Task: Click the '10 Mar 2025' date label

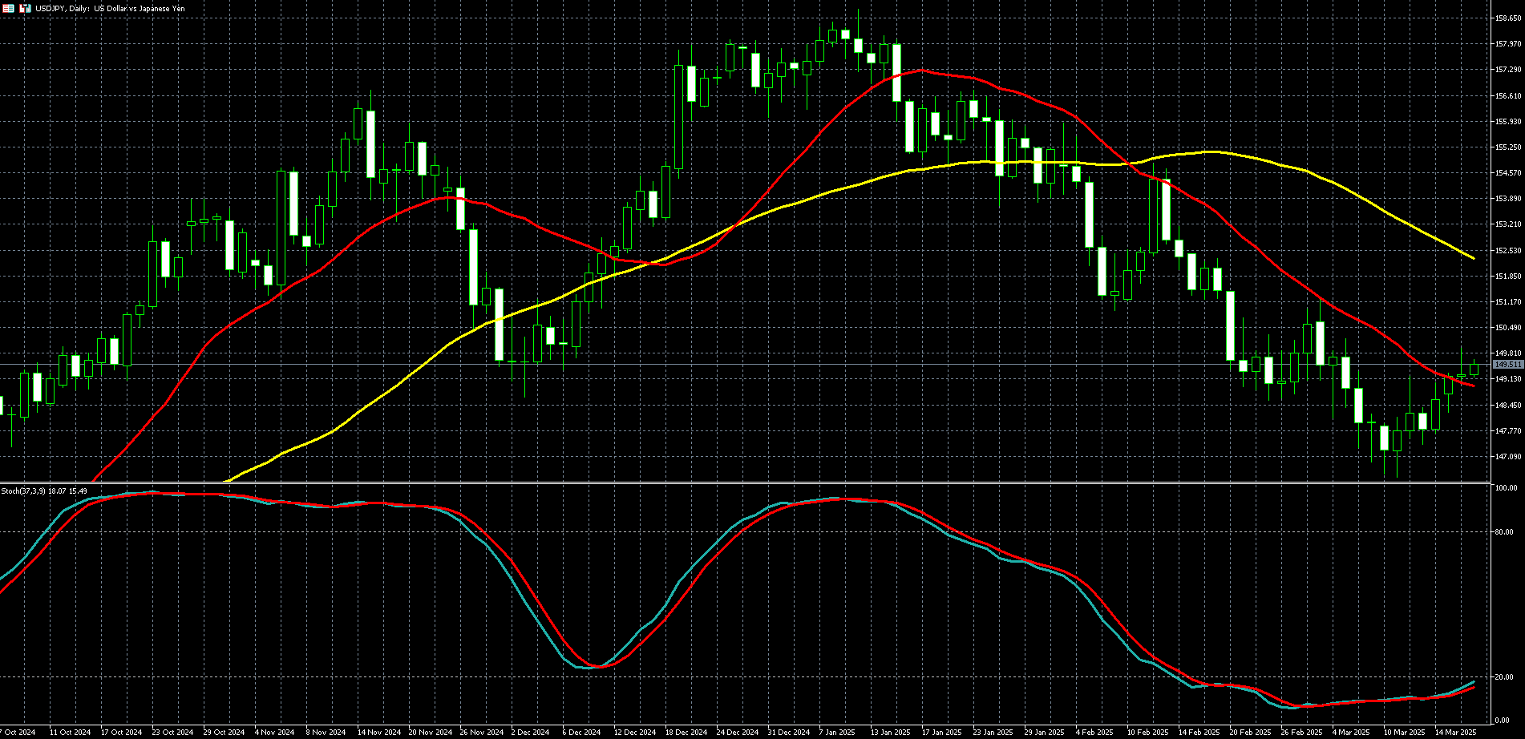Action: pyautogui.click(x=1404, y=733)
